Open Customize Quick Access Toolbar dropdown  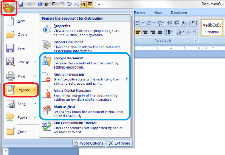pyautogui.click(x=99, y=4)
